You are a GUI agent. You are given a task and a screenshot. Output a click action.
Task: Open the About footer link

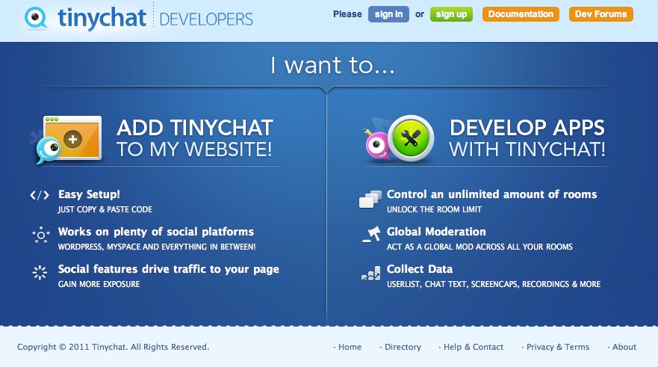click(624, 347)
